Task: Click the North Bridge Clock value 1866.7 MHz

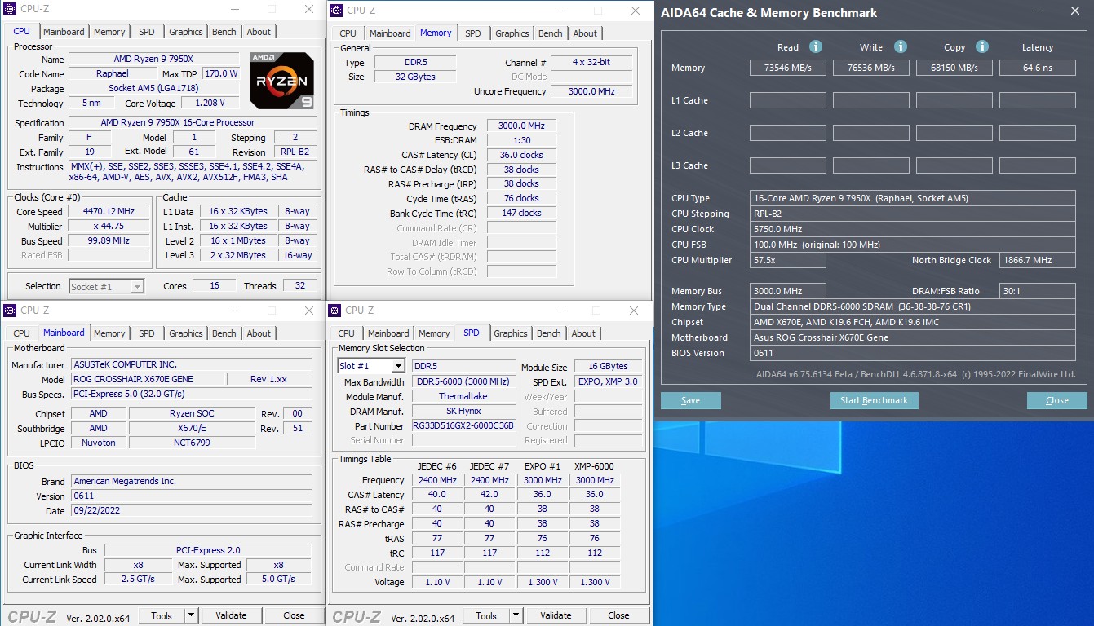Action: (x=1038, y=260)
